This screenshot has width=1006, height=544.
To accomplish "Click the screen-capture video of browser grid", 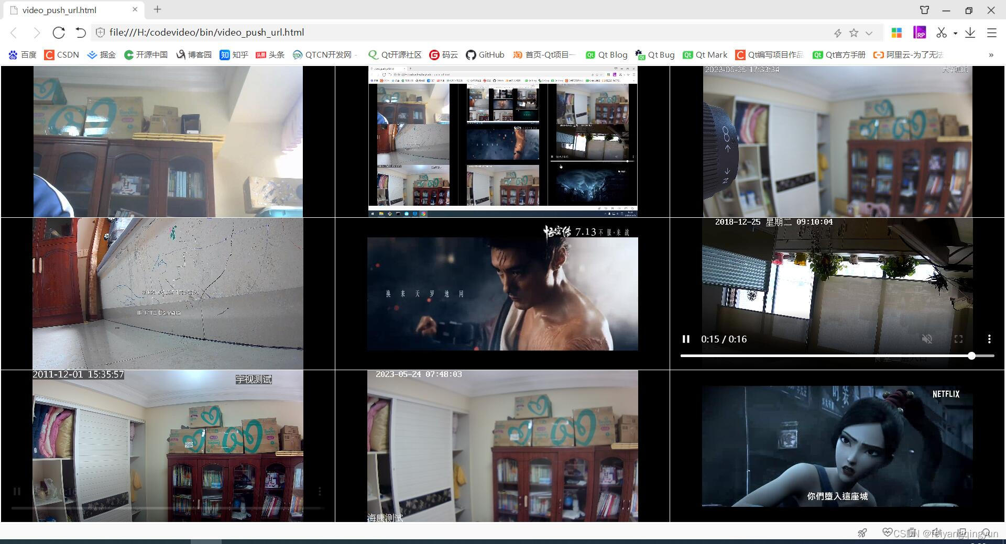I will (502, 141).
